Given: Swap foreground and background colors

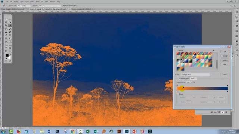Looking at the screenshot, I should 10,54.
